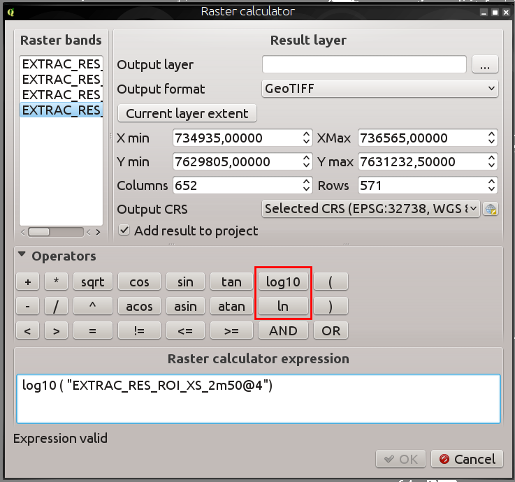Open the Output format dropdown

point(379,89)
